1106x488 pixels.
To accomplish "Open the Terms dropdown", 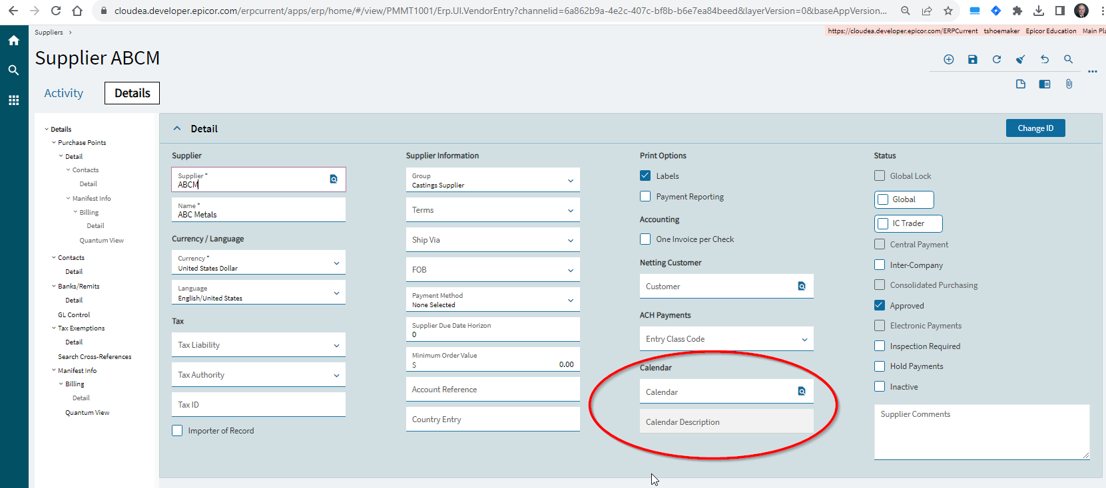I will click(493, 210).
